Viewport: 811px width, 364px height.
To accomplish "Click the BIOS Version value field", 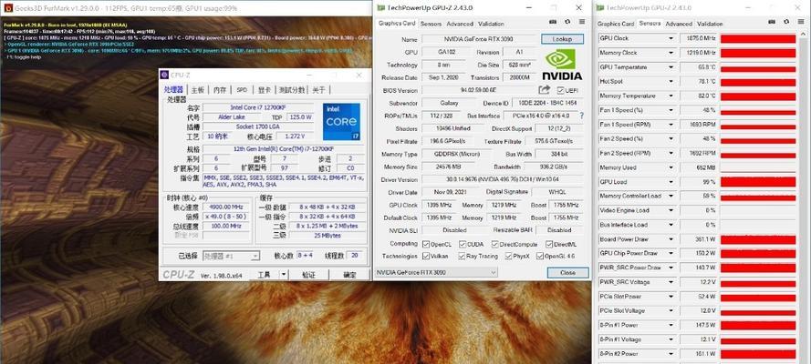I will click(x=480, y=90).
